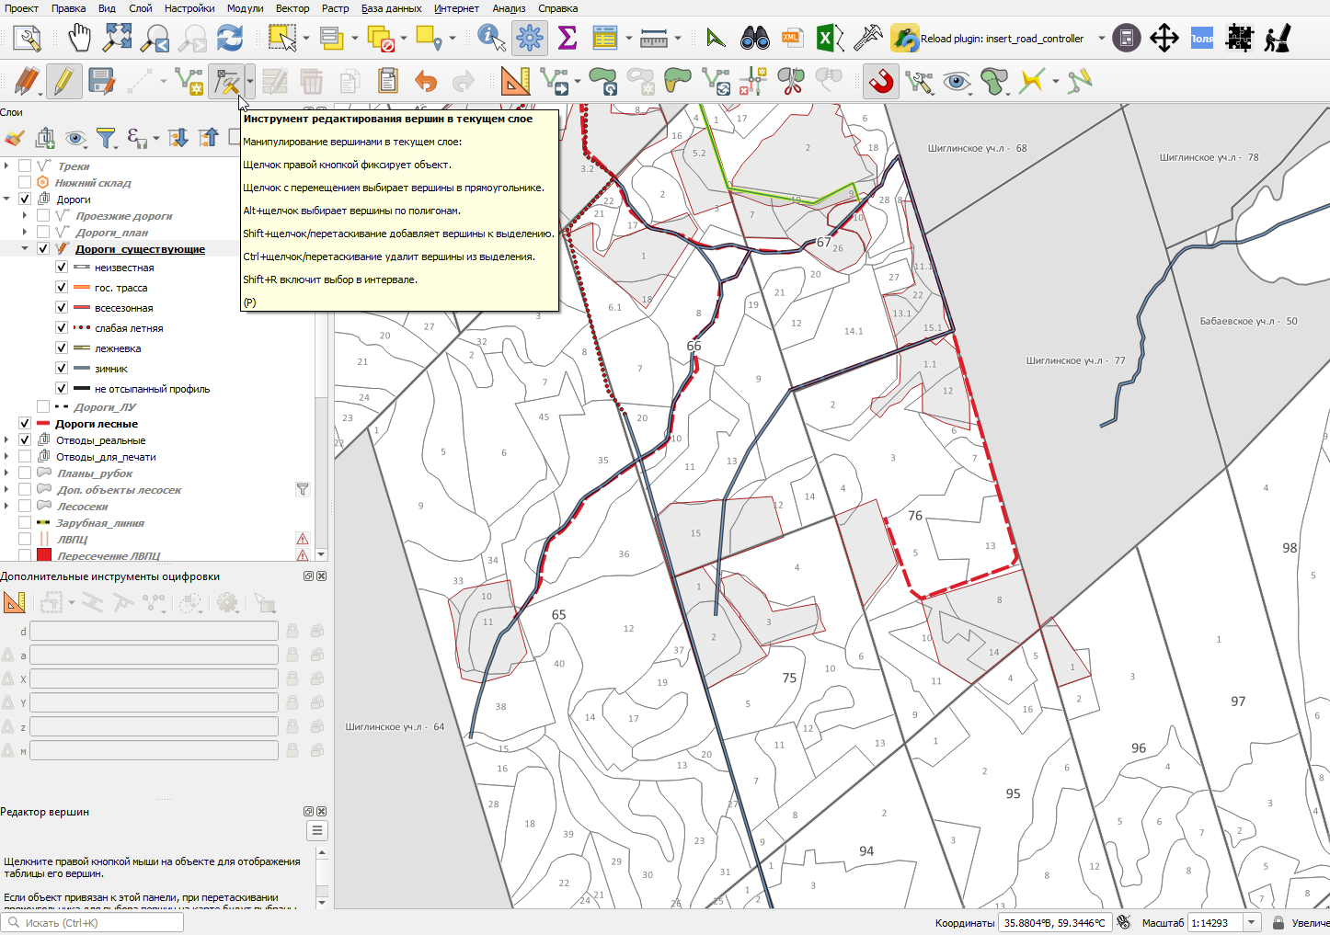Viewport: 1330px width, 935px height.
Task: Uncheck the Дороги лесные layer checkbox
Action: 25,424
